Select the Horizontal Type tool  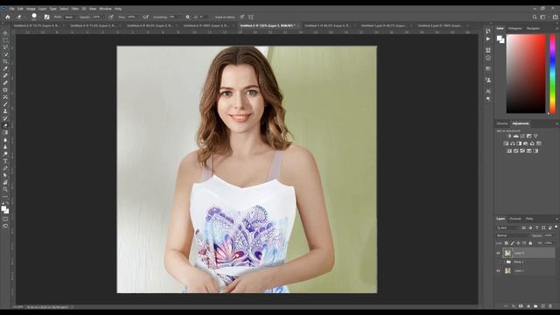5,161
